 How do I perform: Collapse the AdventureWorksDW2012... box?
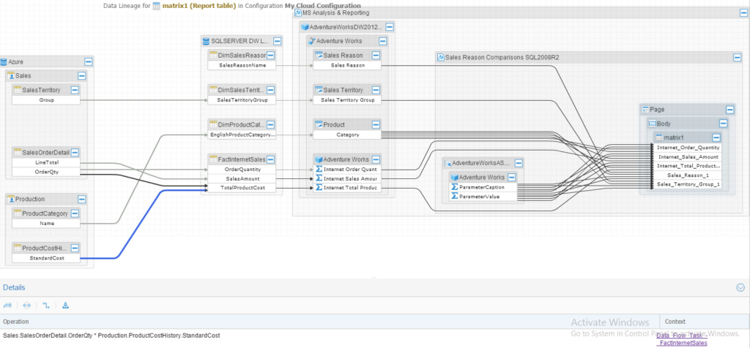(390, 27)
